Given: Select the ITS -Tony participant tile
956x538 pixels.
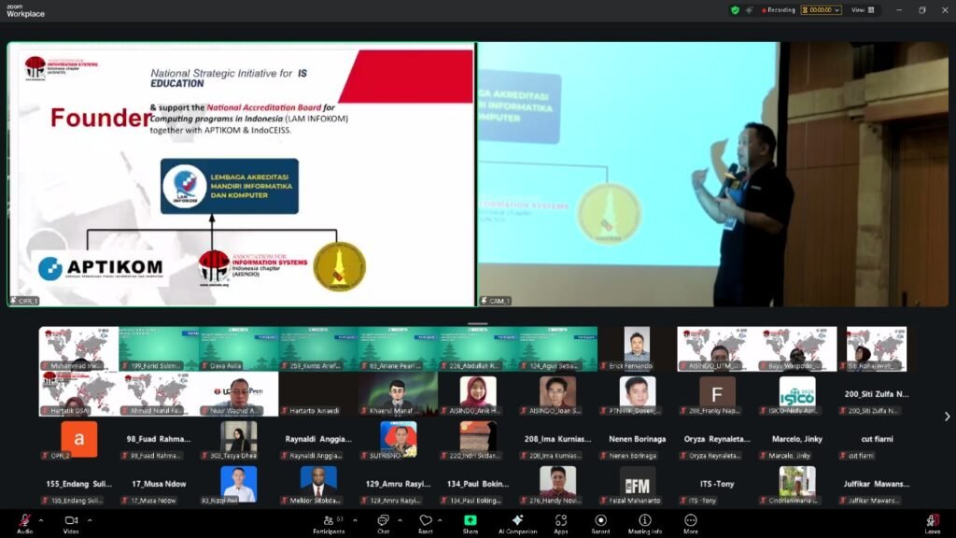Looking at the screenshot, I should click(x=717, y=485).
